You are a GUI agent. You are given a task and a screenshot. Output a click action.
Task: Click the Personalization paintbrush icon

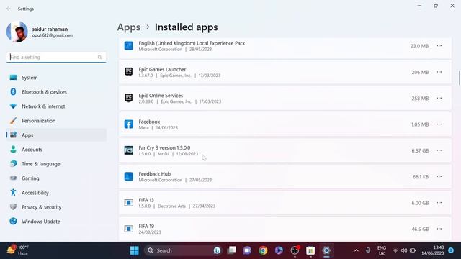(x=13, y=120)
